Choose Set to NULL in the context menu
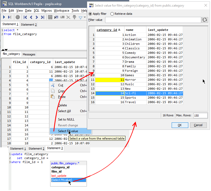 click(x=66, y=120)
